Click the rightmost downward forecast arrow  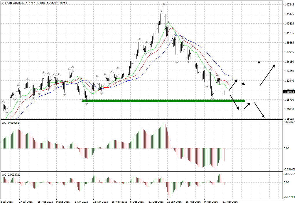point(259,110)
